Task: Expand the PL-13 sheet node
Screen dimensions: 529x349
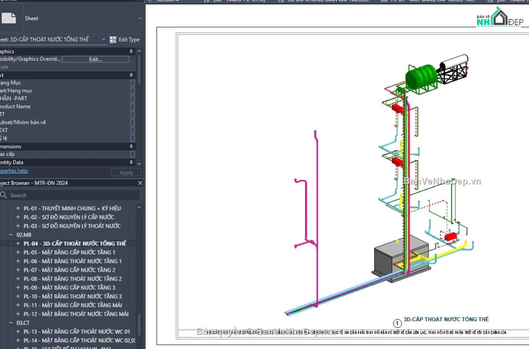Action: [18, 332]
